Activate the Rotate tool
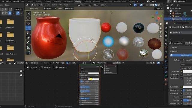The width and height of the screenshot is (192, 108). coord(28,28)
